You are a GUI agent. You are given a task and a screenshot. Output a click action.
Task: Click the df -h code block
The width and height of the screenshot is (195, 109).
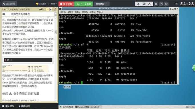coord(28,60)
